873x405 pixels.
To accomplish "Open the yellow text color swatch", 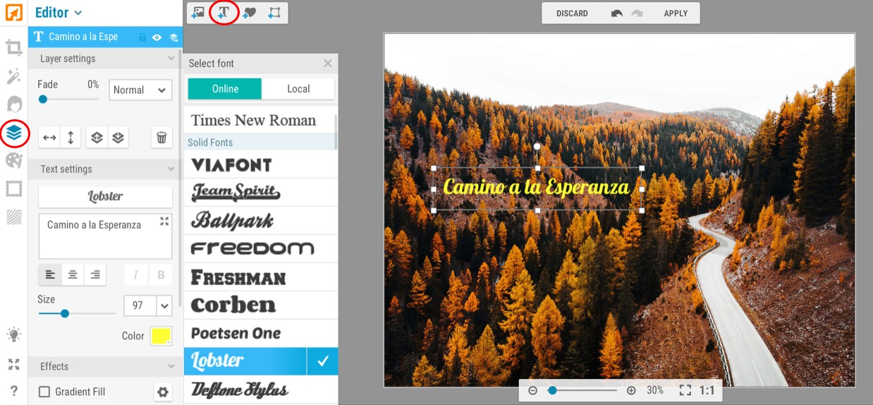I will pyautogui.click(x=161, y=336).
